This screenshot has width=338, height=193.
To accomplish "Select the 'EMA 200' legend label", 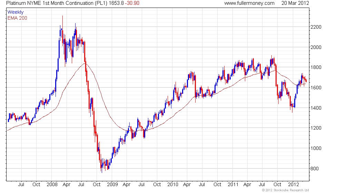I will [17, 18].
